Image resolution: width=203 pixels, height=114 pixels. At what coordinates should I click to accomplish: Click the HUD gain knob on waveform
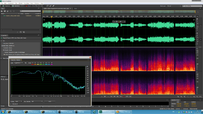[117, 22]
